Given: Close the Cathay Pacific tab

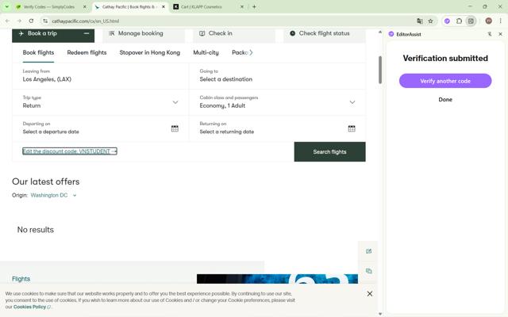Looking at the screenshot, I should (164, 7).
